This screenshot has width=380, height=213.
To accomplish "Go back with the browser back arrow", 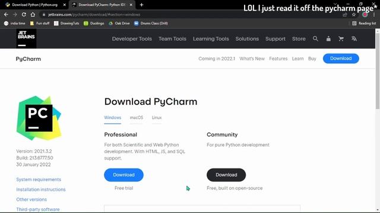I will tap(6, 14).
